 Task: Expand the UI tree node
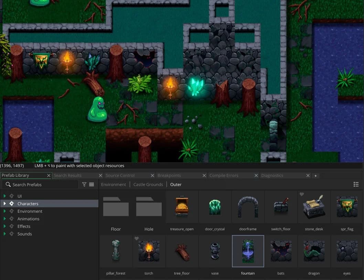(5, 196)
